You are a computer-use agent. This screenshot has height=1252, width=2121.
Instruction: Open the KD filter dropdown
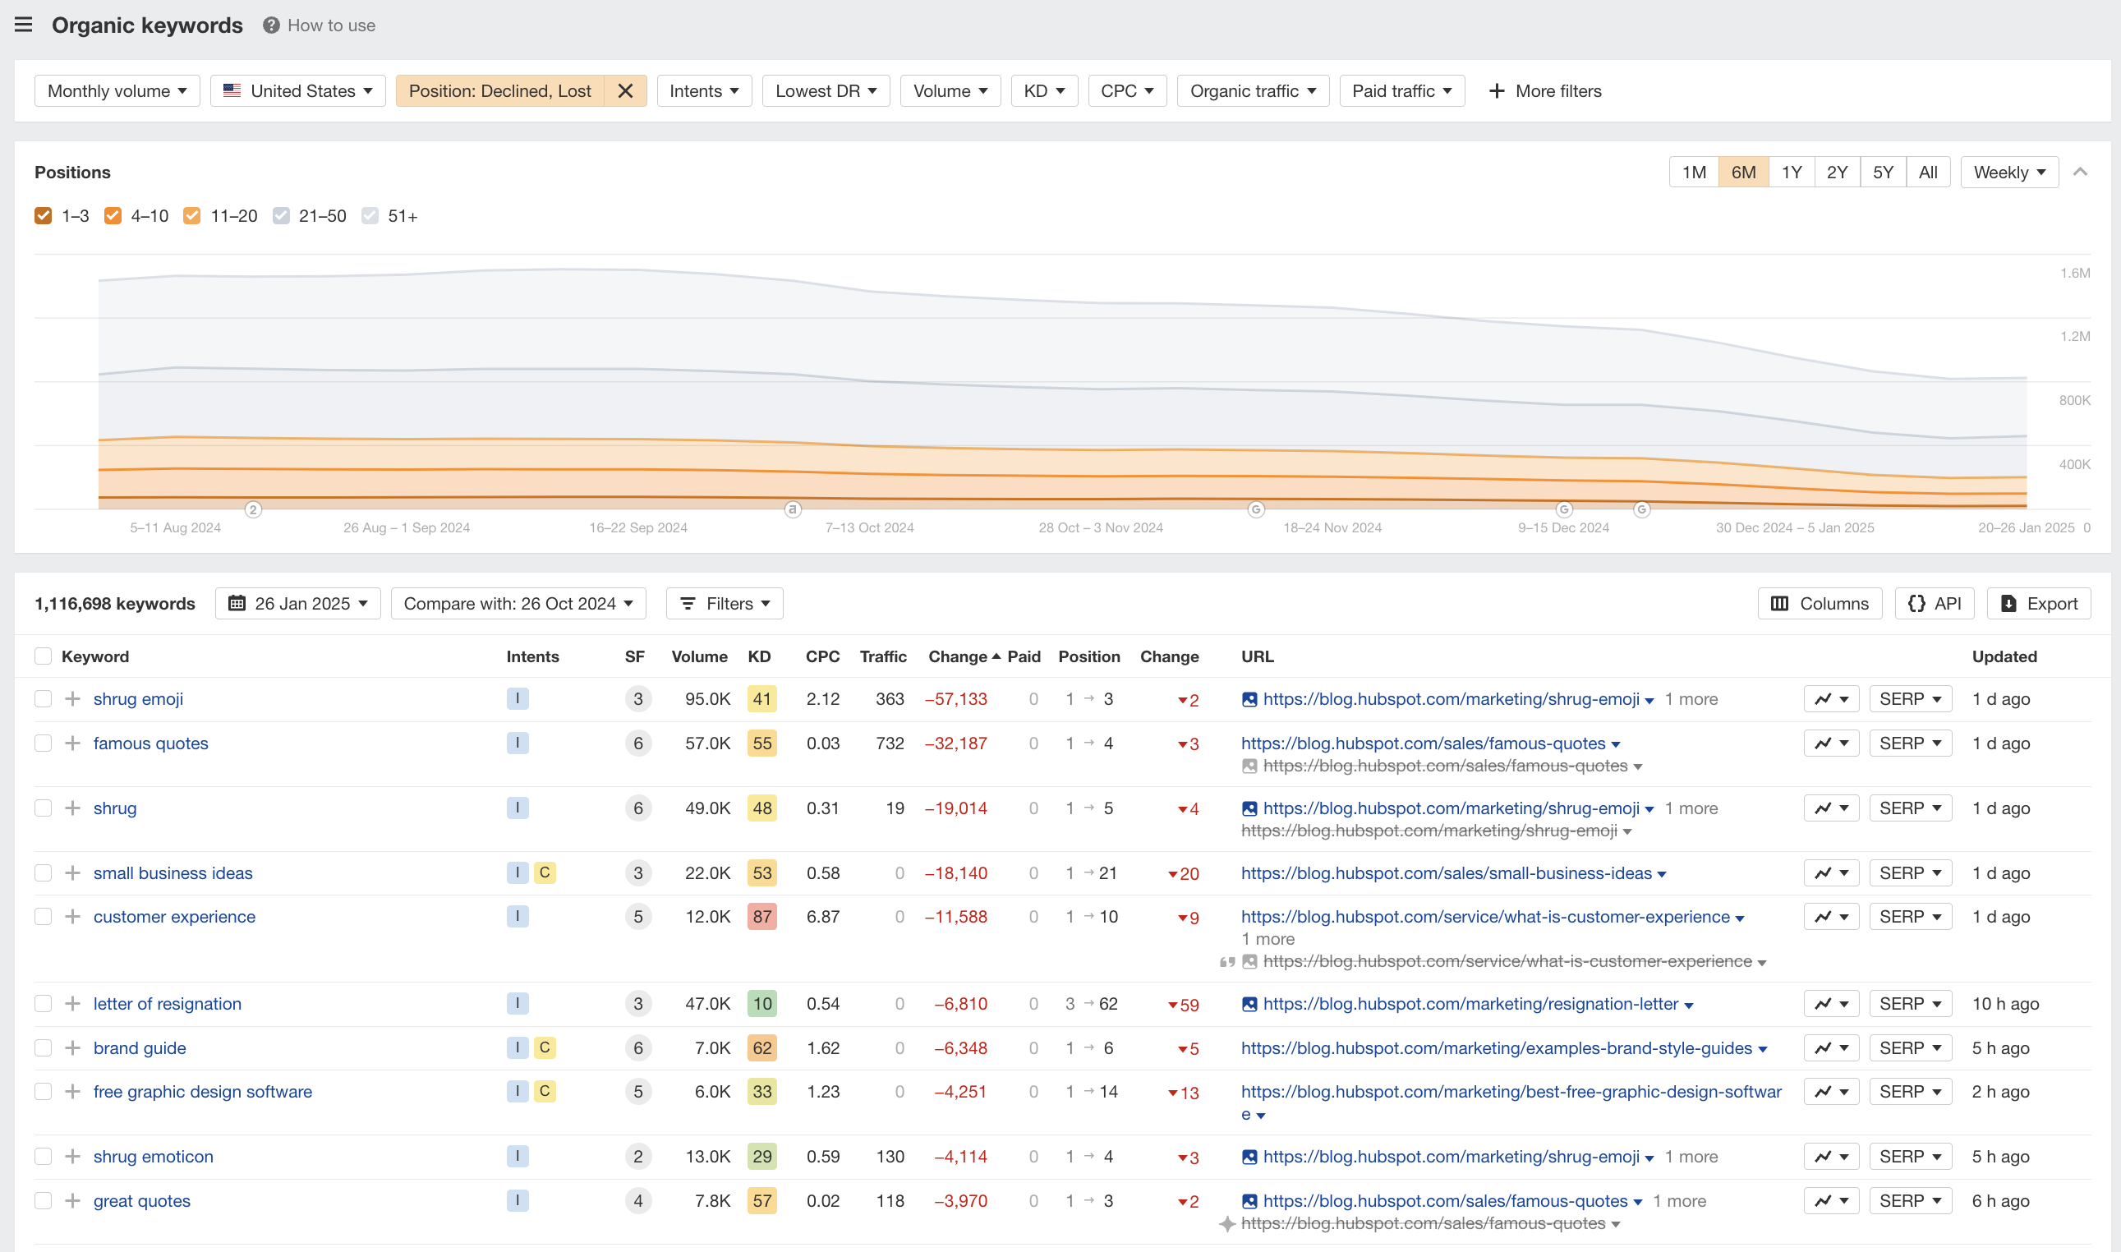[1044, 91]
